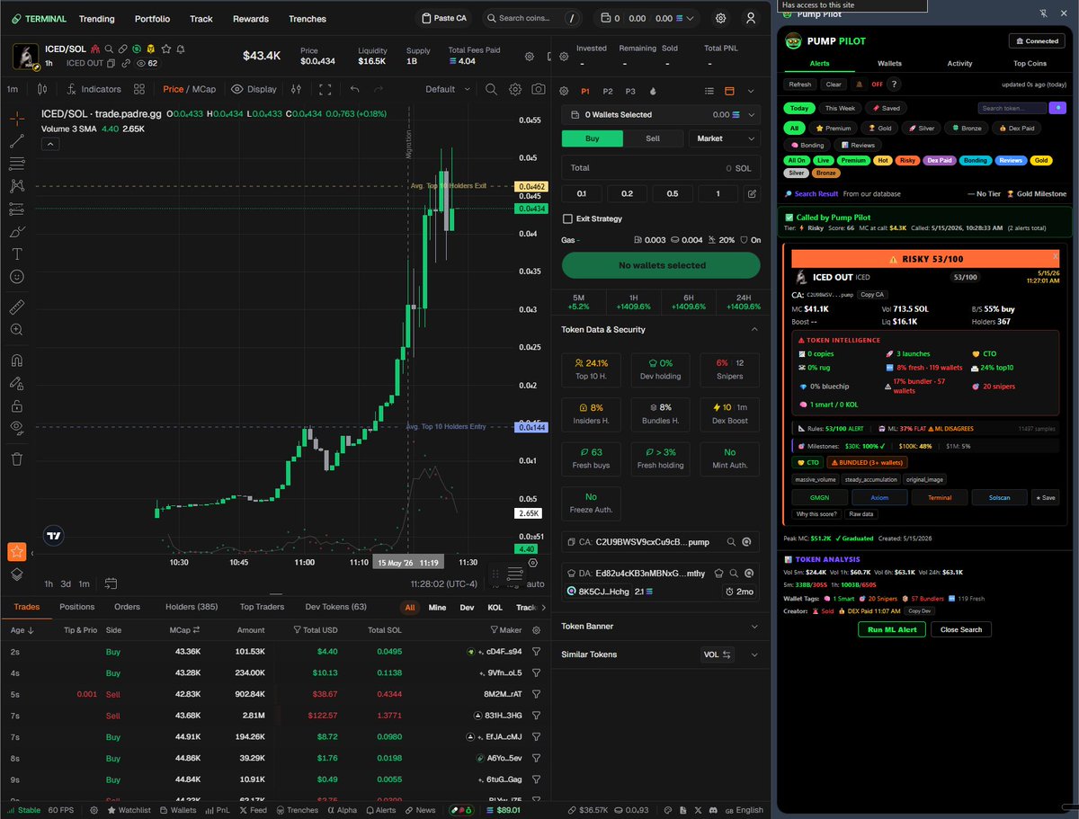Click the candlestick chart type icon
The height and width of the screenshot is (819, 1079).
(x=42, y=89)
